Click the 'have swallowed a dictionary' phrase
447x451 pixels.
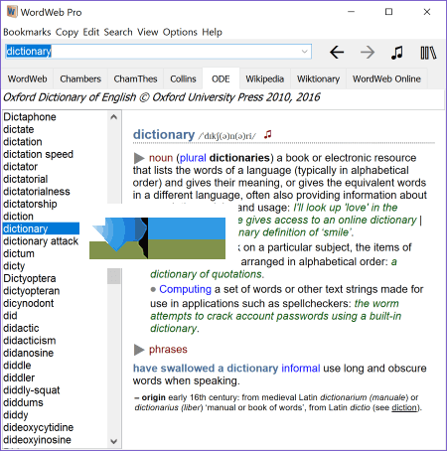[x=206, y=369]
